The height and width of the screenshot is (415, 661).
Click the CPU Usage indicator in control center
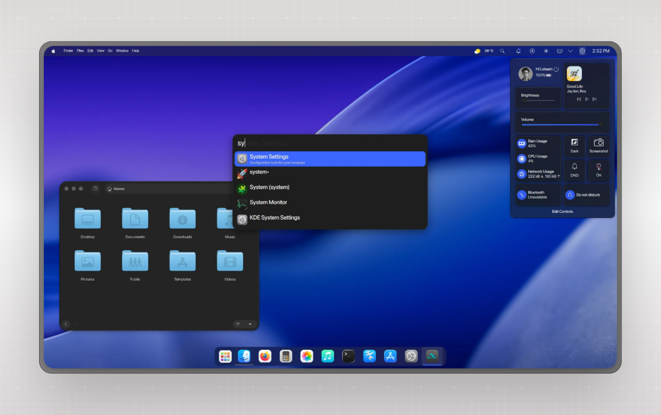tap(521, 158)
